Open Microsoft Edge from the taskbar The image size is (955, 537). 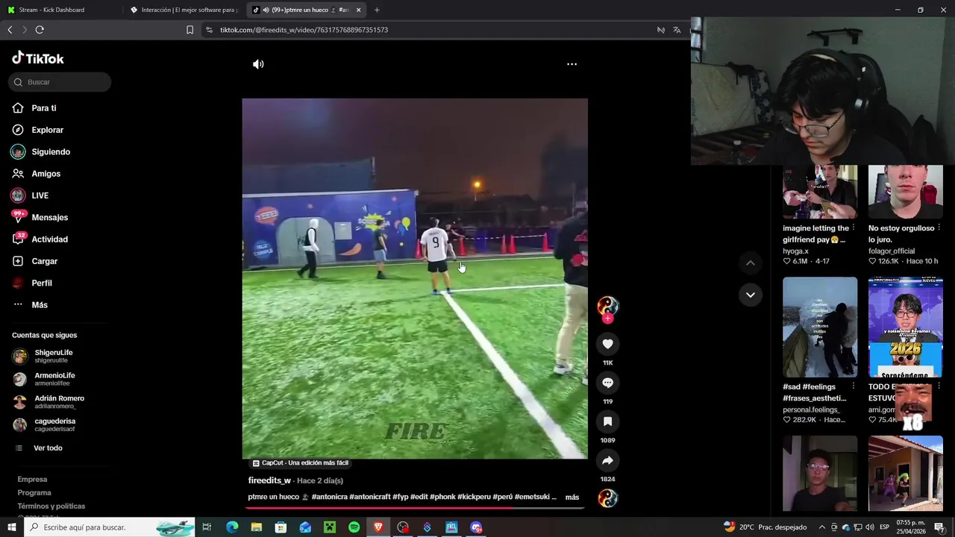[x=232, y=527]
